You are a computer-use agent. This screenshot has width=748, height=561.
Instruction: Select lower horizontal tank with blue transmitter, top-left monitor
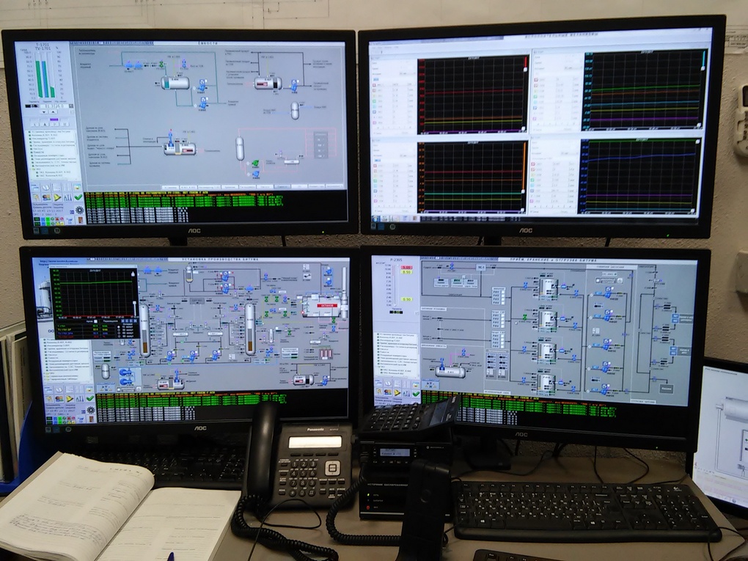[x=180, y=149]
